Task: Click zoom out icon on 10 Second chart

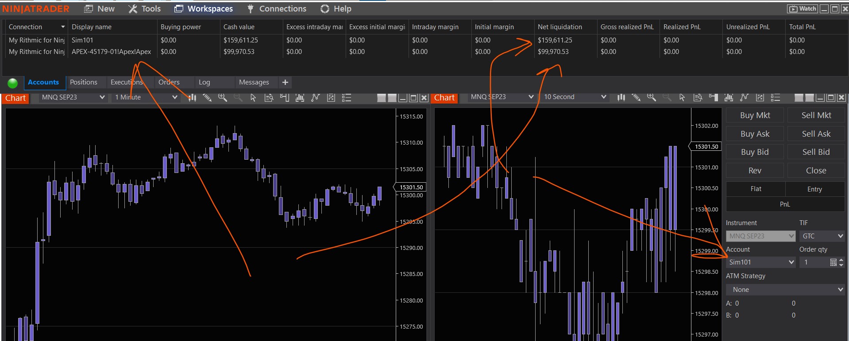Action: pyautogui.click(x=667, y=97)
